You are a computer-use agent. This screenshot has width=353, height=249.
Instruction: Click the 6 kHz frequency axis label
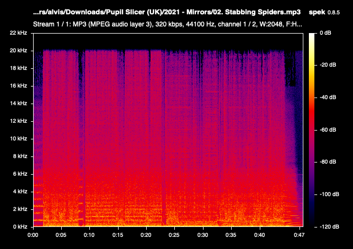(20, 174)
